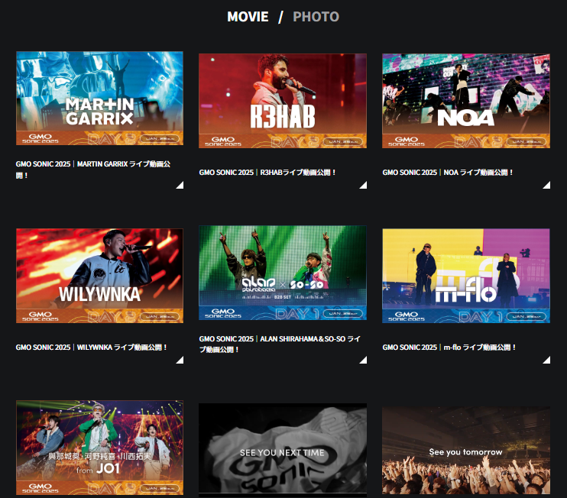Screen dimensions: 567x498
Task: Open the Martin Garrix video thumbnail
Action: [99, 98]
